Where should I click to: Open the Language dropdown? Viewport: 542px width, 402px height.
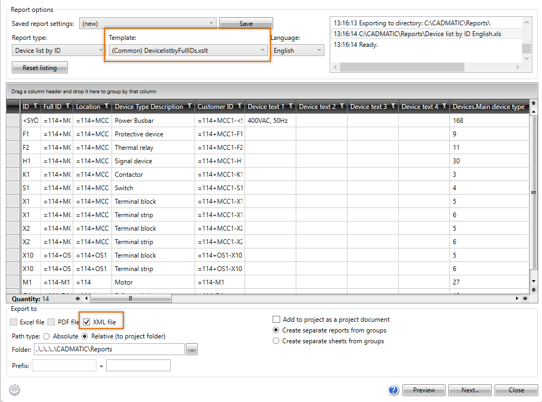tap(296, 50)
